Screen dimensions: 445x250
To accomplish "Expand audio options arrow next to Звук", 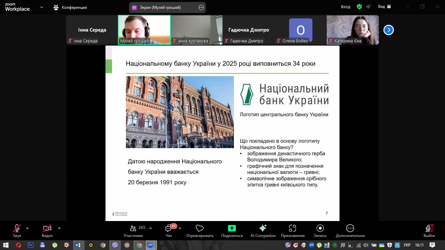I will (27, 228).
